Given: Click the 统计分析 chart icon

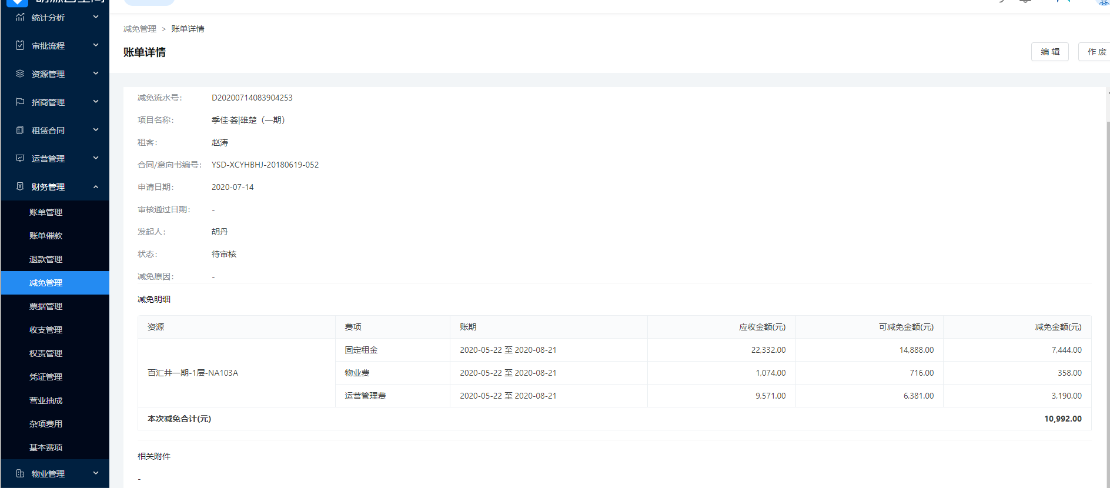Looking at the screenshot, I should (20, 18).
